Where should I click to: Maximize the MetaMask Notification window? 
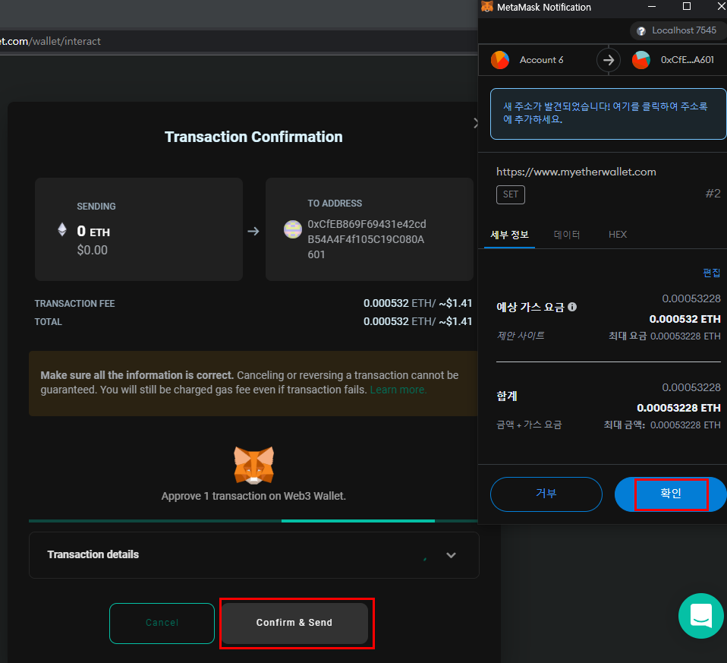pyautogui.click(x=687, y=6)
